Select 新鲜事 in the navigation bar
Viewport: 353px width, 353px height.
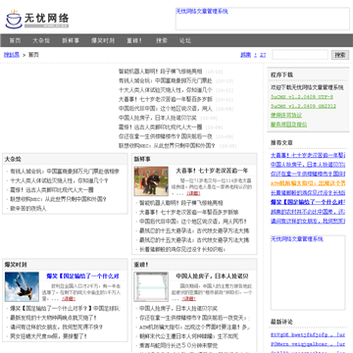pyautogui.click(x=71, y=40)
